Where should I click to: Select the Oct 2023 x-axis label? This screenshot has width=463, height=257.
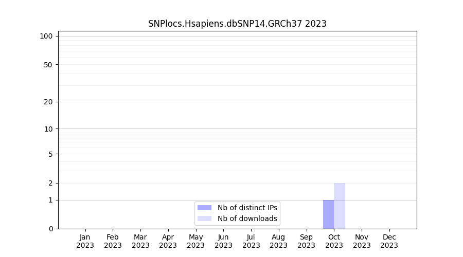334,241
